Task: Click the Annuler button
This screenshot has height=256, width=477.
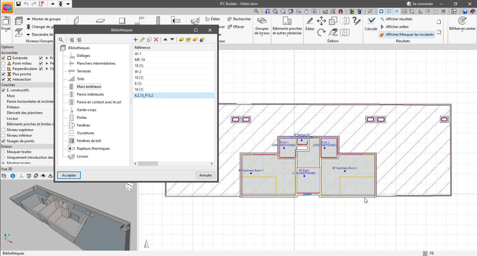Action: pos(205,175)
